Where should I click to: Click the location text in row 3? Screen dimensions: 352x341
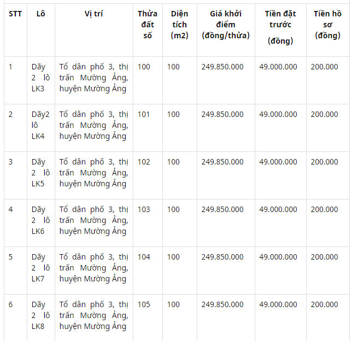pyautogui.click(x=94, y=173)
